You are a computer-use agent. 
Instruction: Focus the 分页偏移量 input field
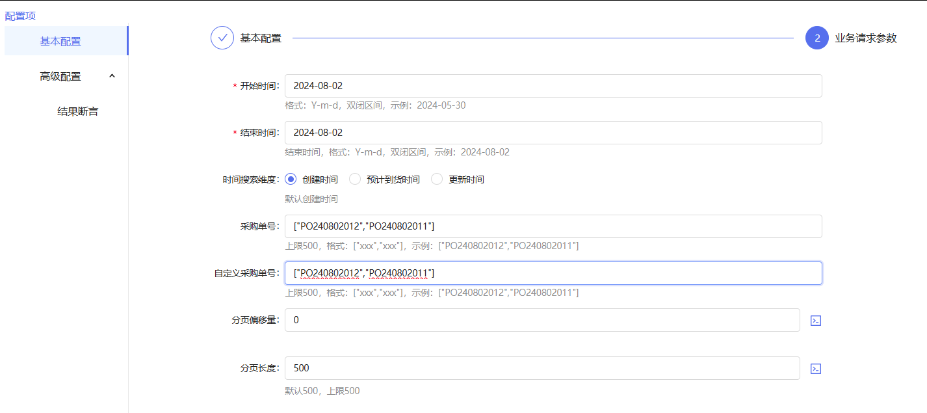(542, 320)
